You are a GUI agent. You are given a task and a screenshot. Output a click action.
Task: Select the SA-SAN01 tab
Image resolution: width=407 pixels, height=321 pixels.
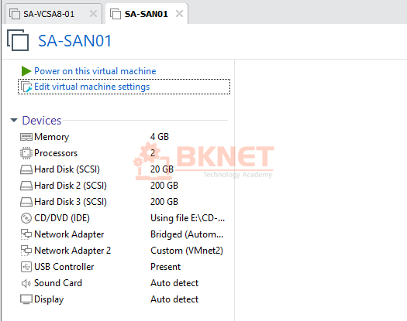147,14
